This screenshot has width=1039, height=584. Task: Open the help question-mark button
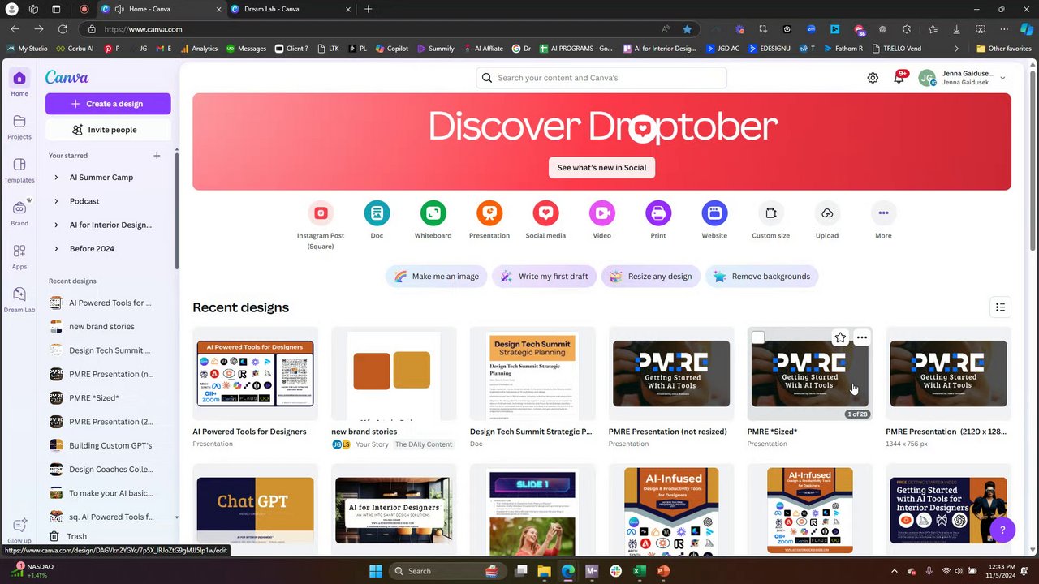pos(1002,530)
